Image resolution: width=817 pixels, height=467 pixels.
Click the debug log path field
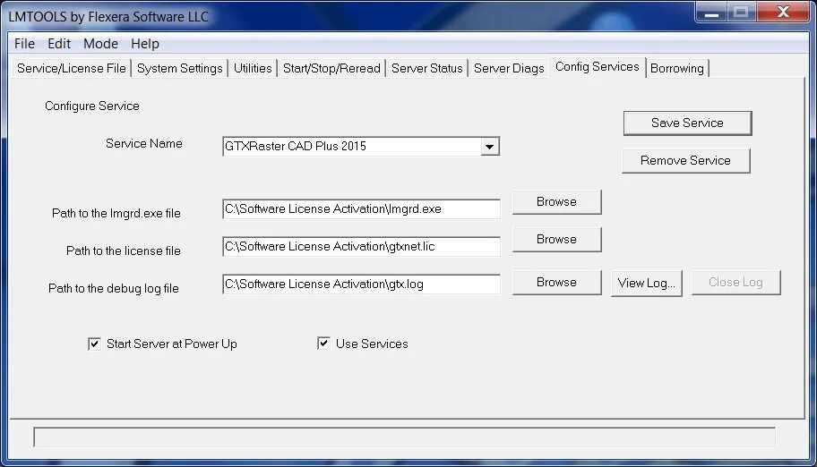pos(361,284)
